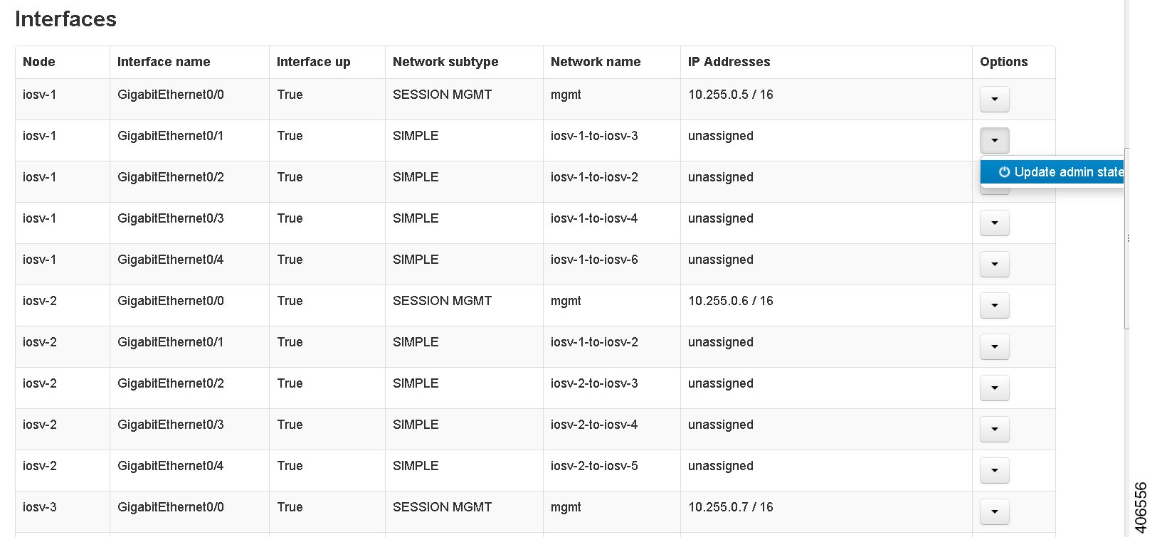Click the Node column header
The image size is (1167, 537).
[x=39, y=62]
